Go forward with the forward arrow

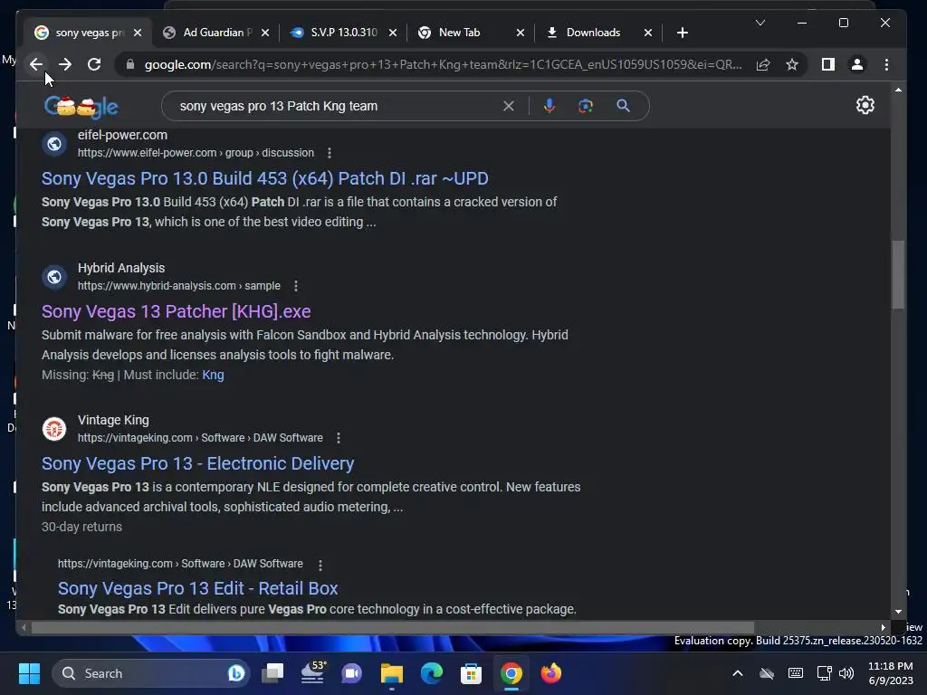(x=65, y=64)
